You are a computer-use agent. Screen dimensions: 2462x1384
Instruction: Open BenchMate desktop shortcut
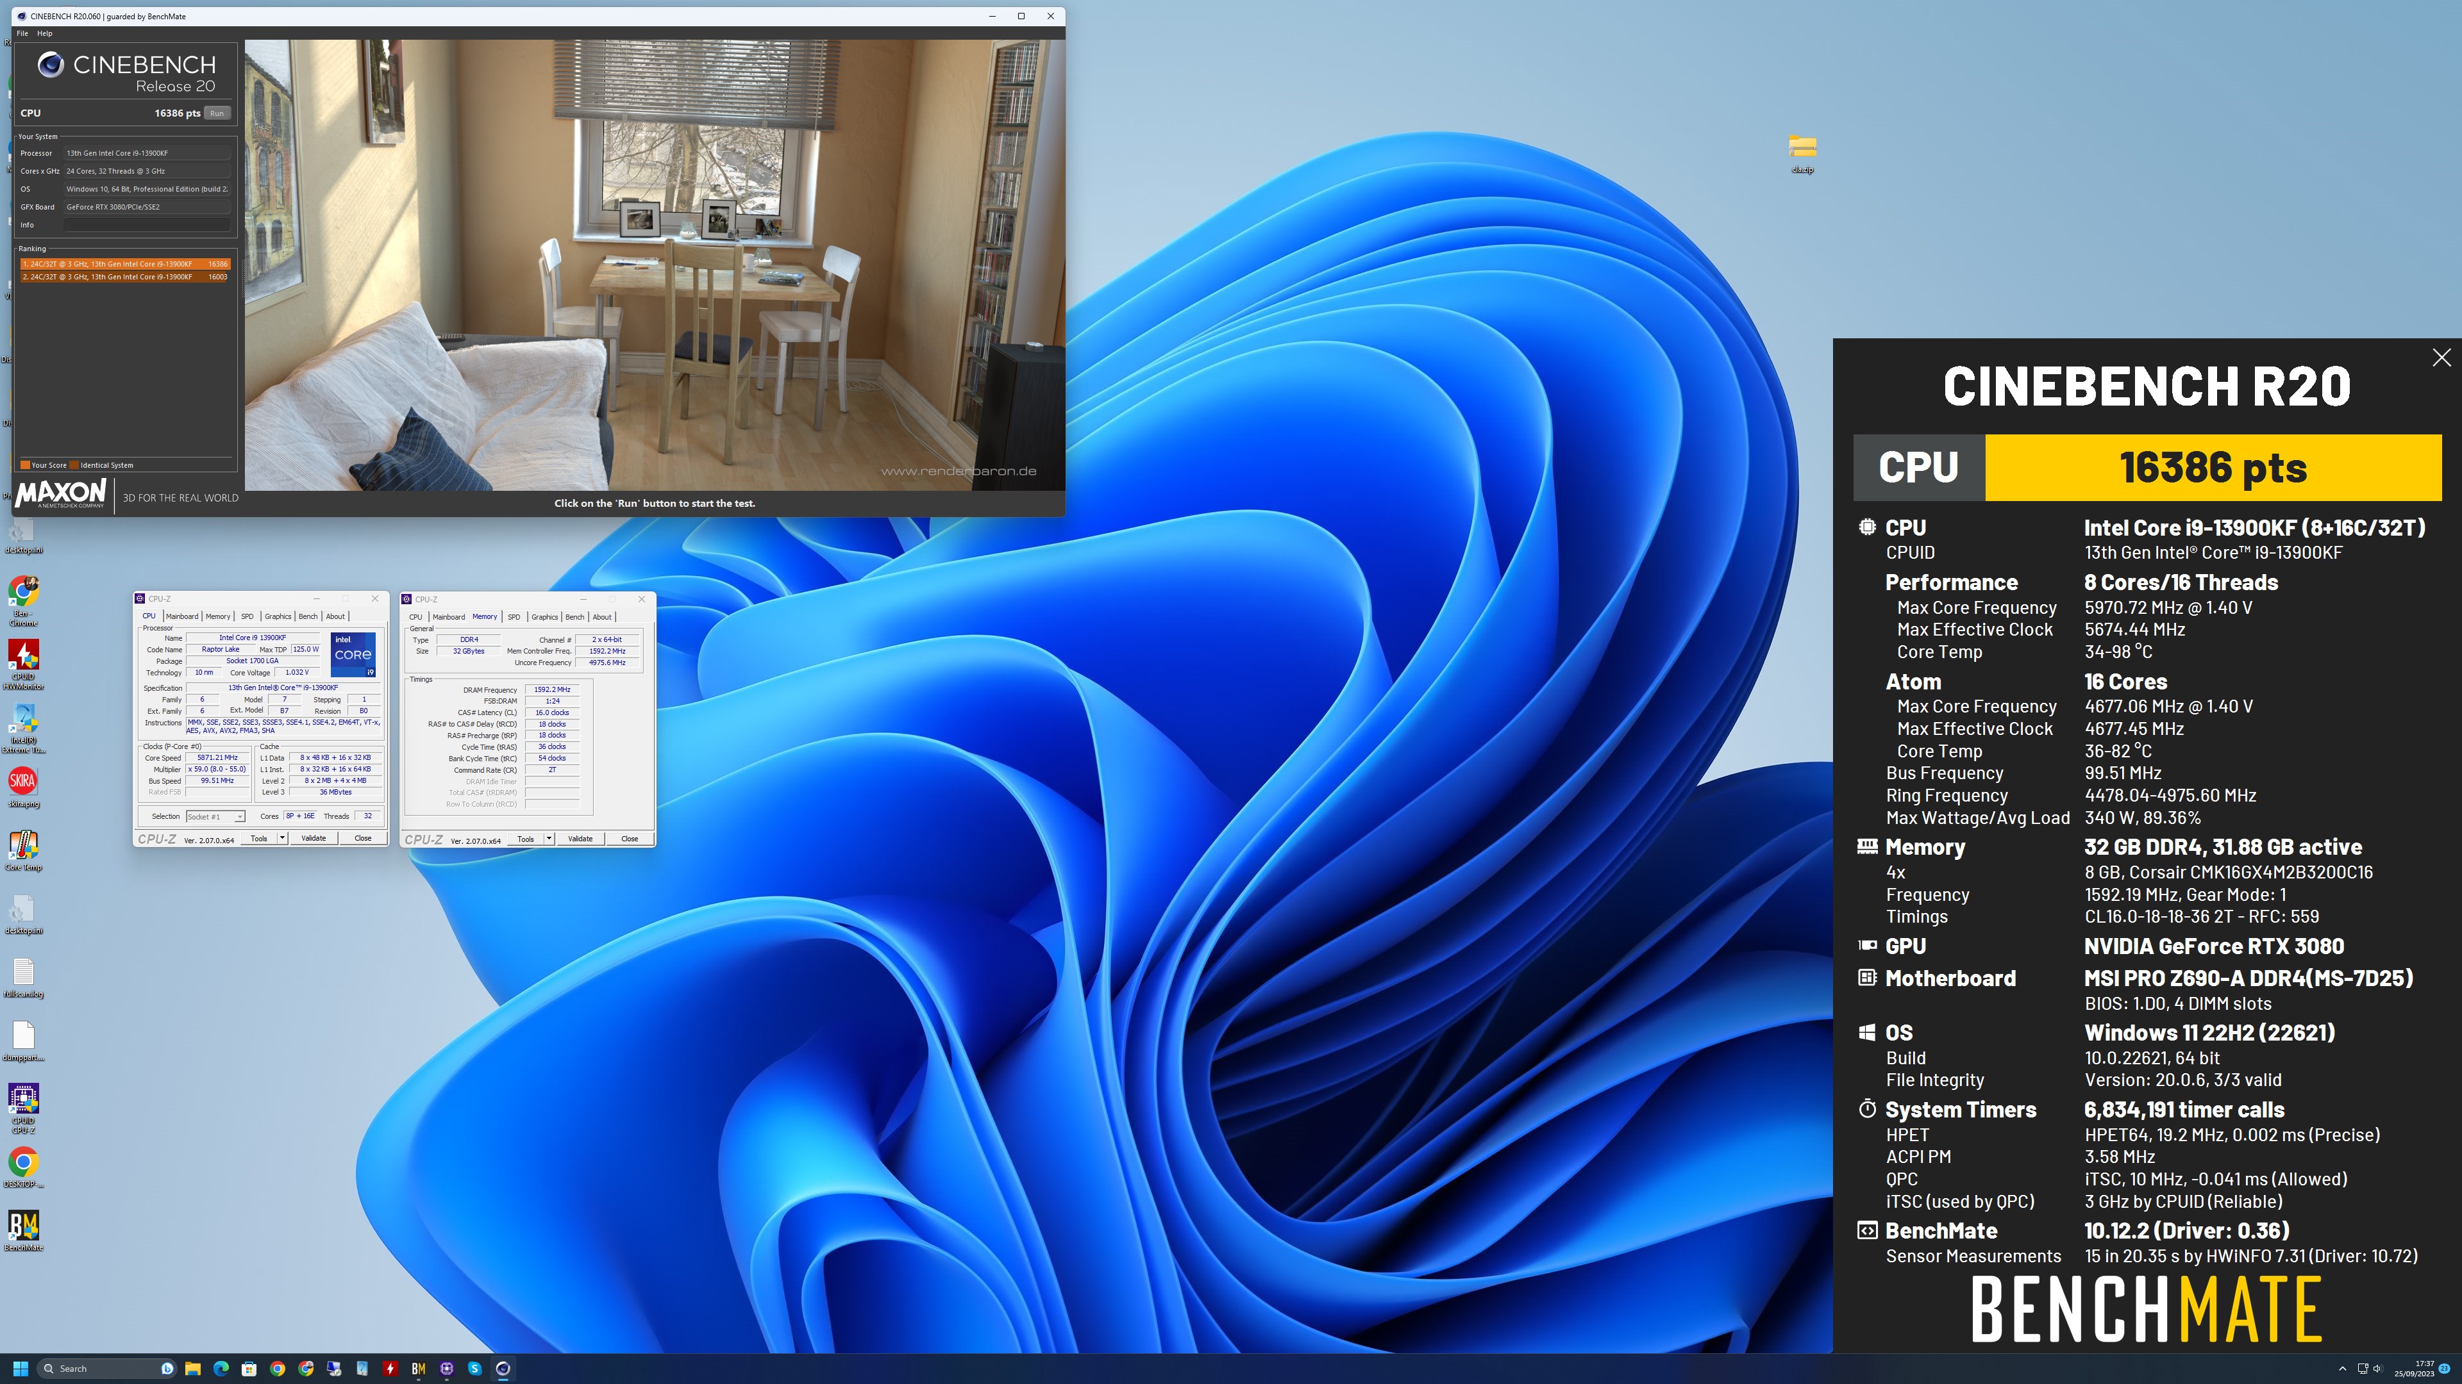tap(23, 1230)
